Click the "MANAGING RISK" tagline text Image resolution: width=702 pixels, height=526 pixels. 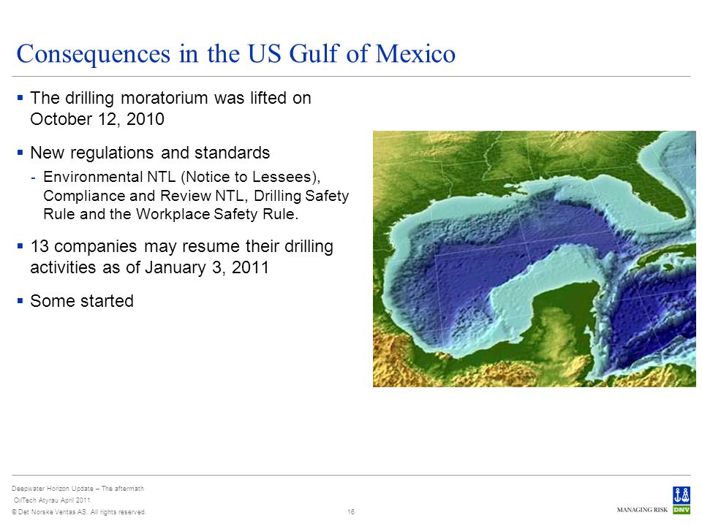pos(642,510)
